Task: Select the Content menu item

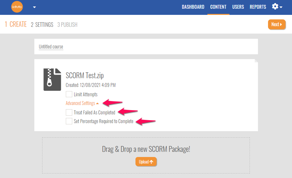Action: click(x=218, y=7)
